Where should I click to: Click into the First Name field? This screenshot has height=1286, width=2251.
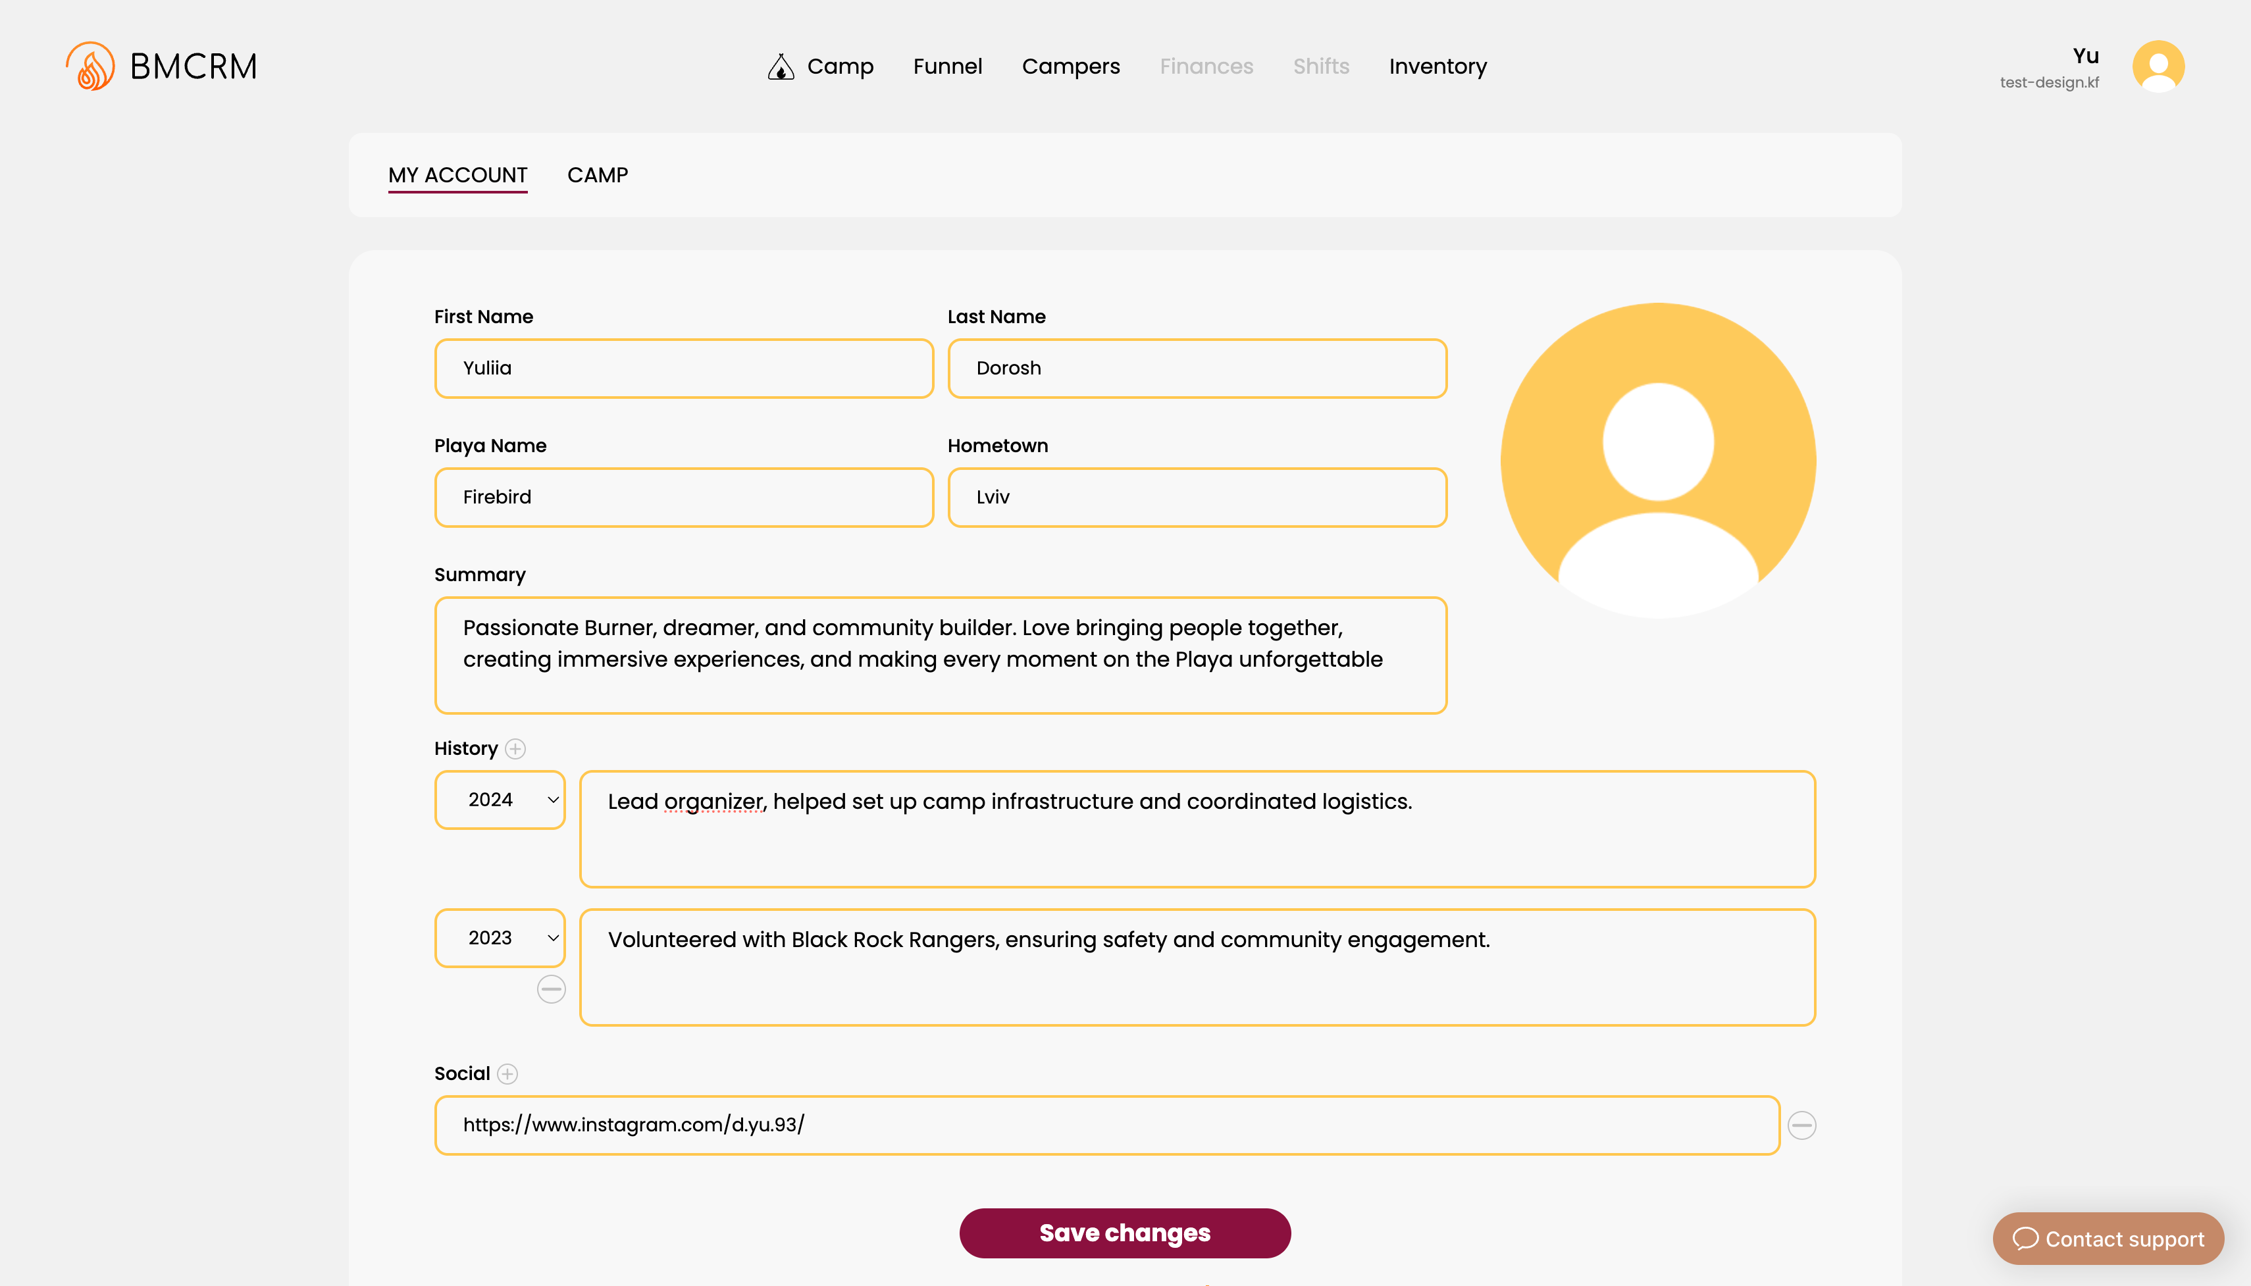click(x=683, y=369)
